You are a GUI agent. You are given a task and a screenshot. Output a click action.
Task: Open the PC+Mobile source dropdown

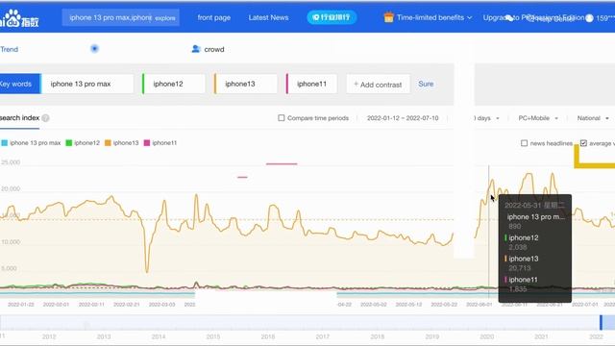point(538,118)
